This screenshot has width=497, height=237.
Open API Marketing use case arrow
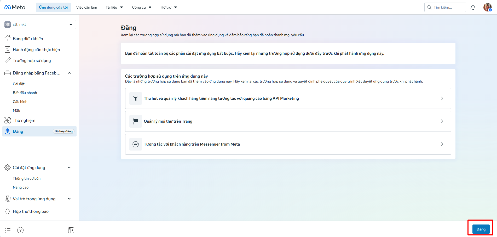click(442, 98)
